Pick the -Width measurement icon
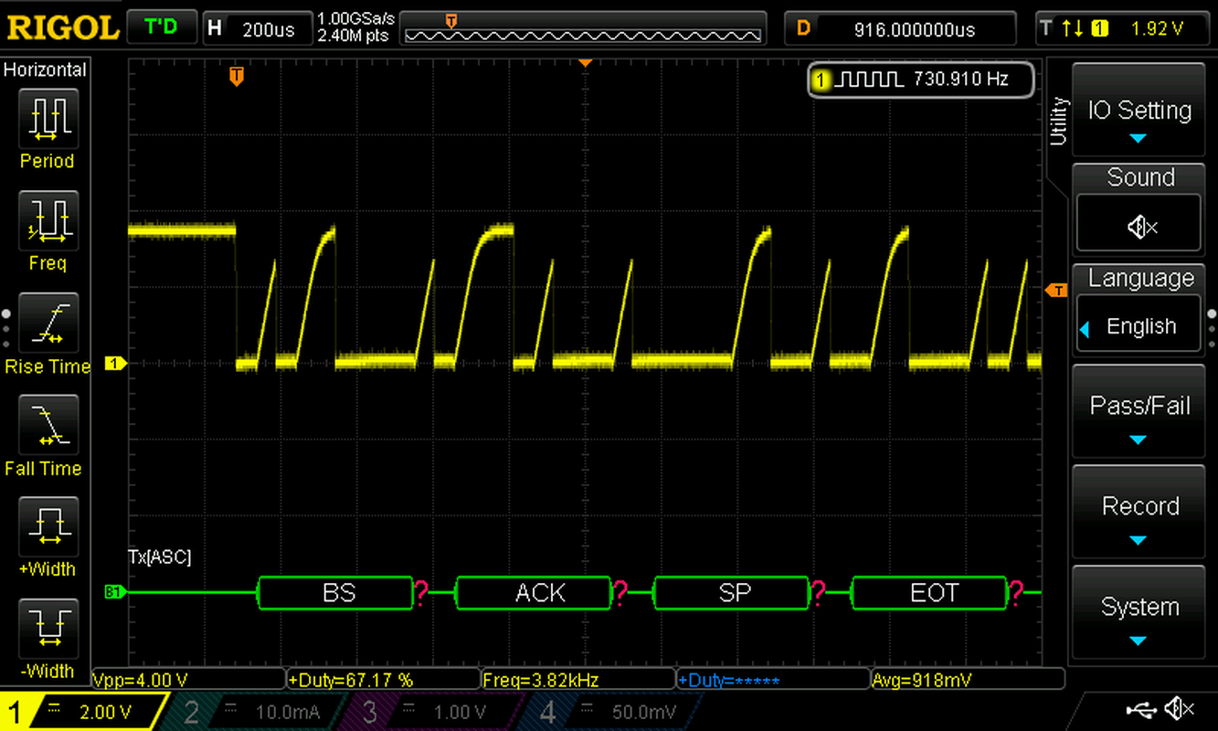 [47, 628]
